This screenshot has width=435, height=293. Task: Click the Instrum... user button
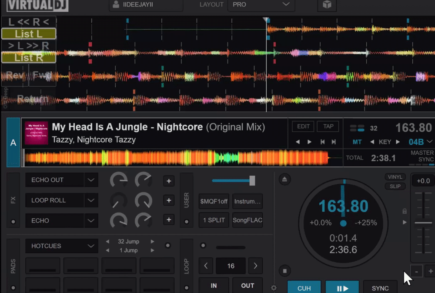point(248,201)
